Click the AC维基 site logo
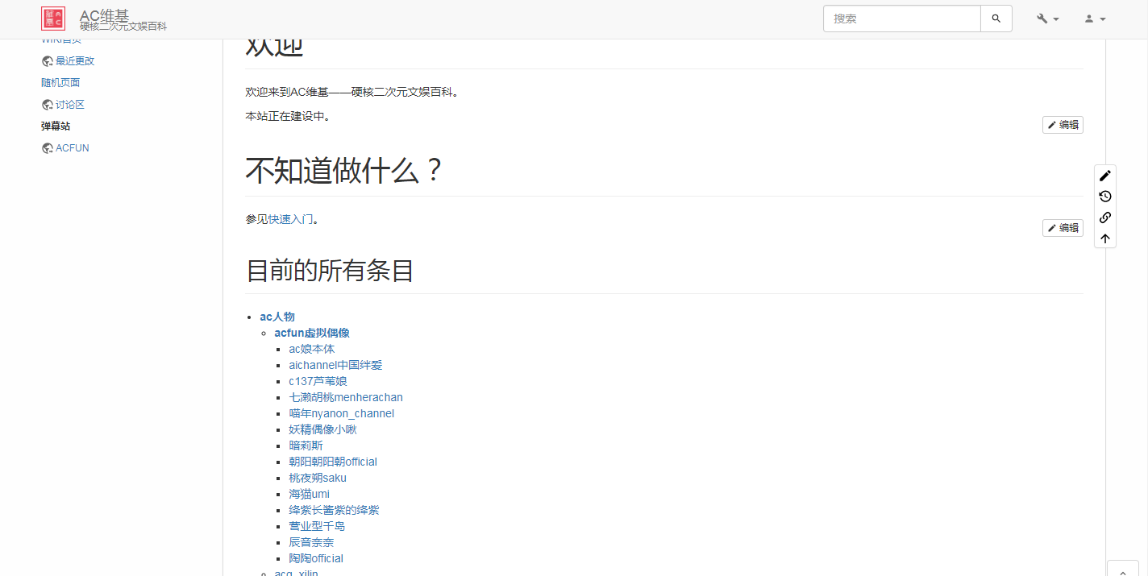This screenshot has height=576, width=1148. tap(53, 19)
